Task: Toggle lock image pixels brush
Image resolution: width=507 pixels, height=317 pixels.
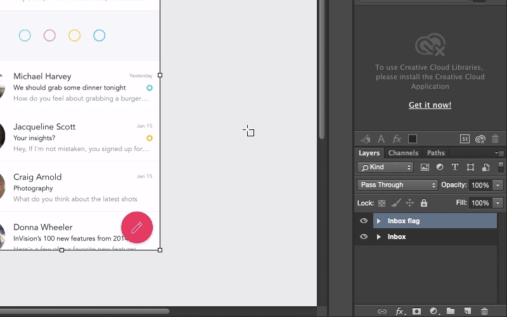Action: pyautogui.click(x=395, y=203)
